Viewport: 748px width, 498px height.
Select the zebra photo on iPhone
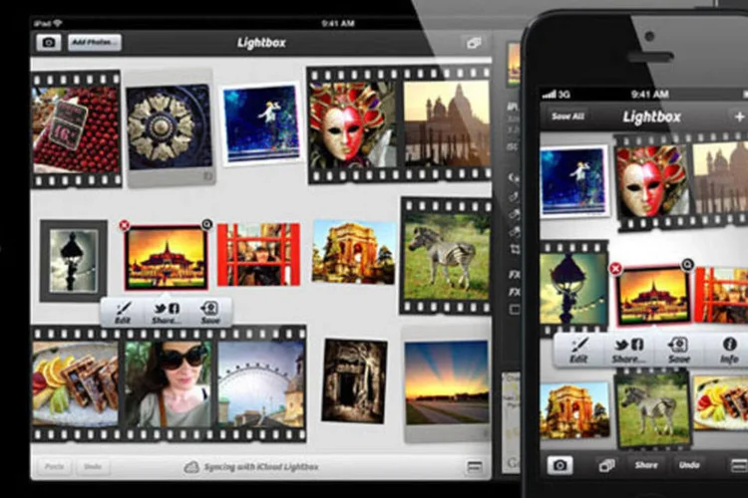click(x=653, y=409)
